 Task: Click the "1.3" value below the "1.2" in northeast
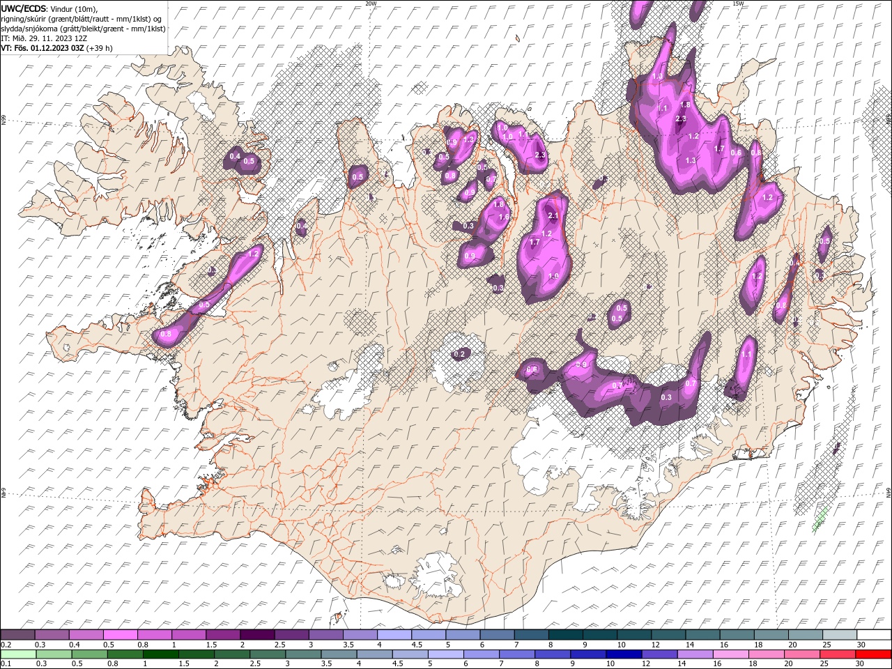(691, 160)
